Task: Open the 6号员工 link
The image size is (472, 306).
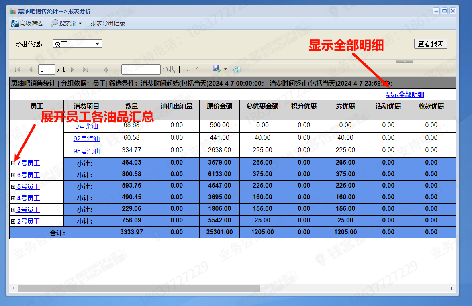Action: [28, 175]
